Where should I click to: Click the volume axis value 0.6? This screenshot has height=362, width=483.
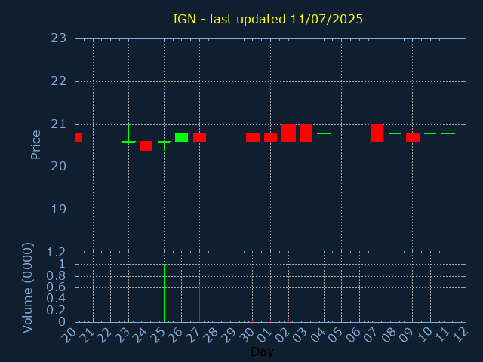coord(56,287)
